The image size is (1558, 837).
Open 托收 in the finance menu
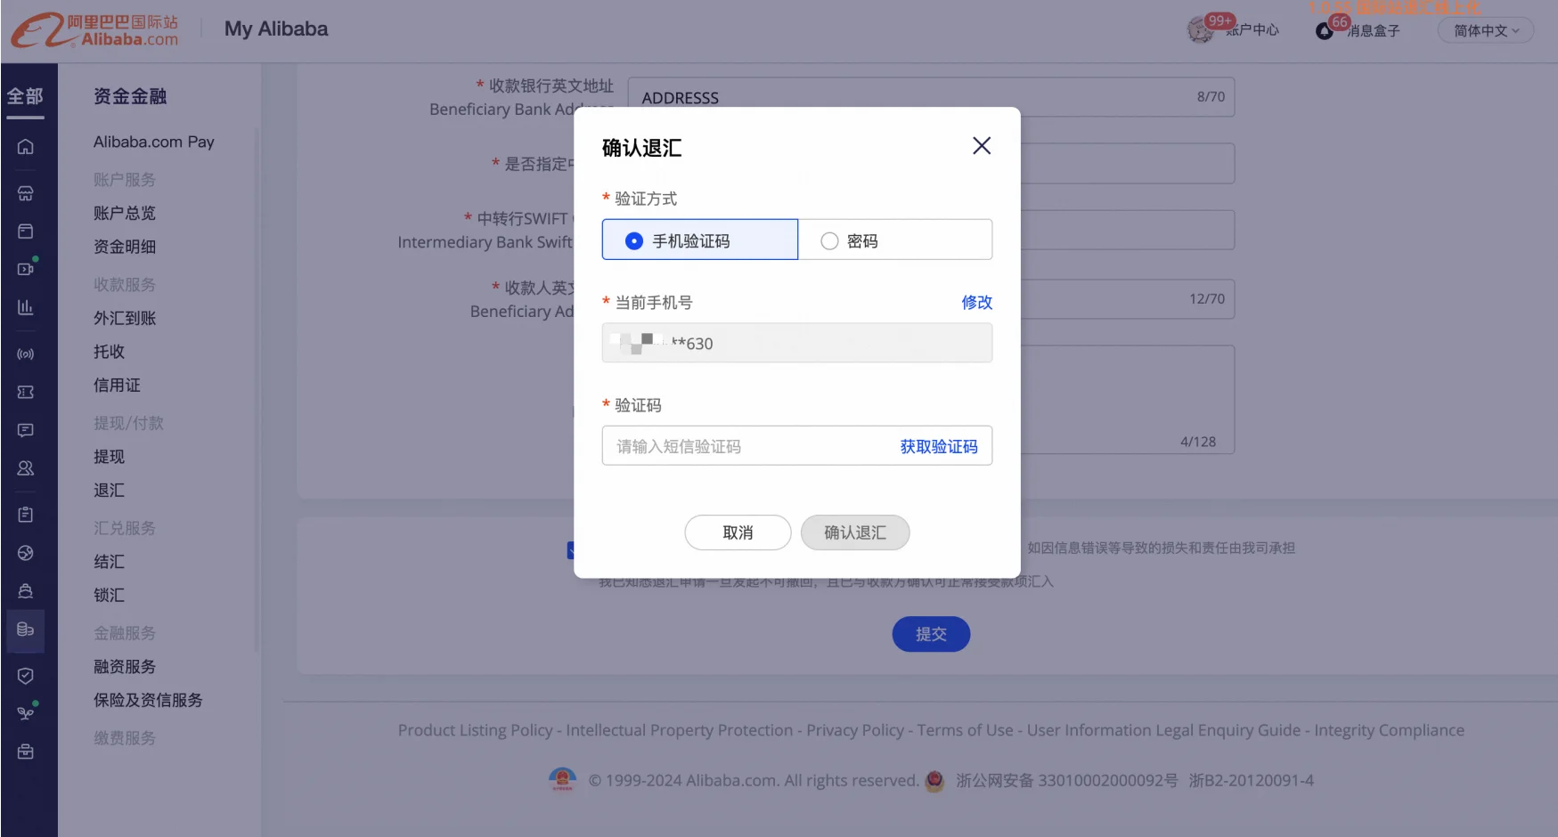pyautogui.click(x=110, y=352)
